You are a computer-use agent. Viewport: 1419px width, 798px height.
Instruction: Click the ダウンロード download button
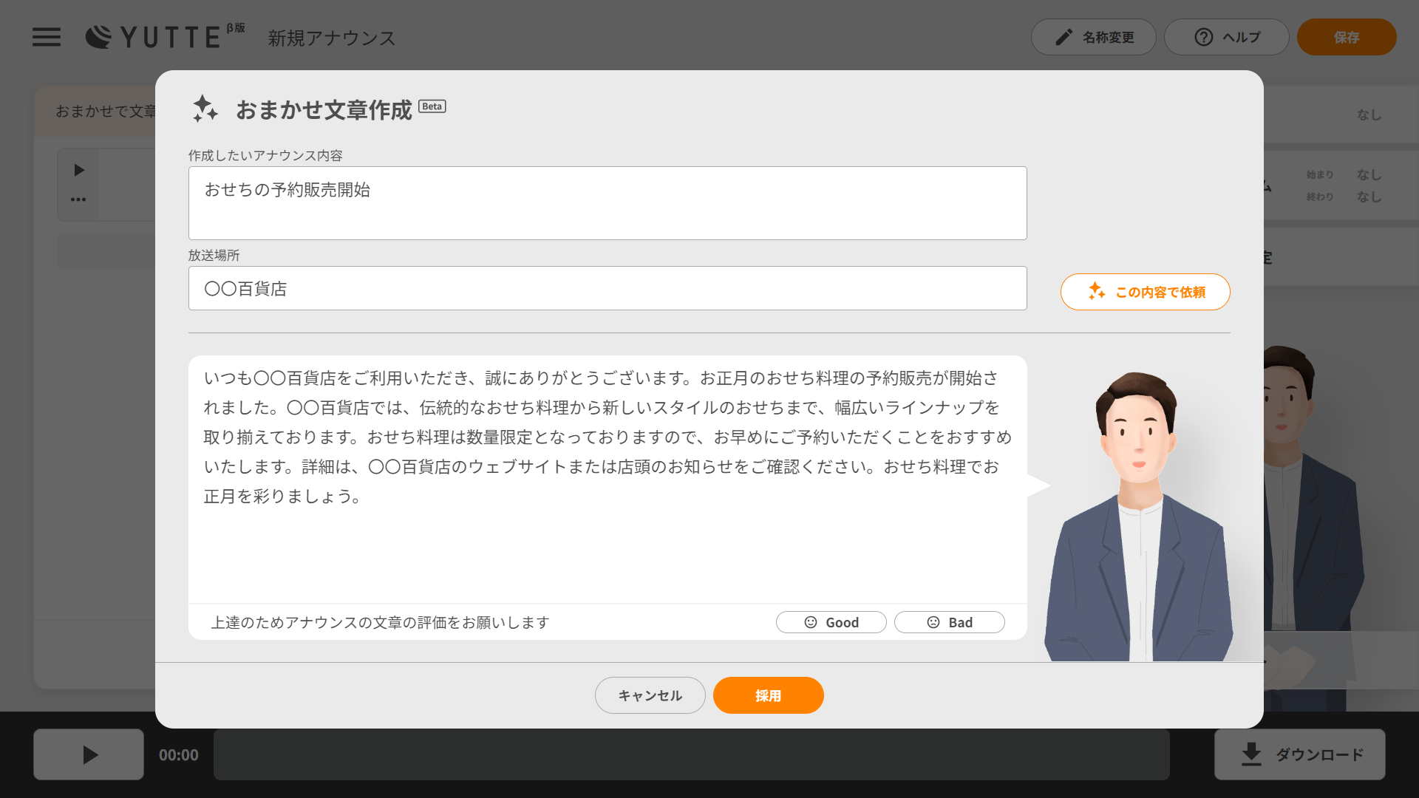[1299, 754]
